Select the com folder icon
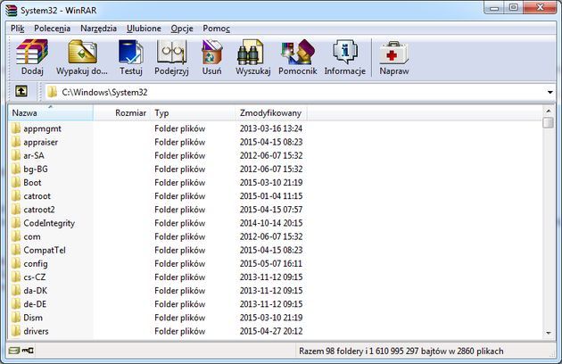Viewport: 562px width, 364px height. point(15,236)
